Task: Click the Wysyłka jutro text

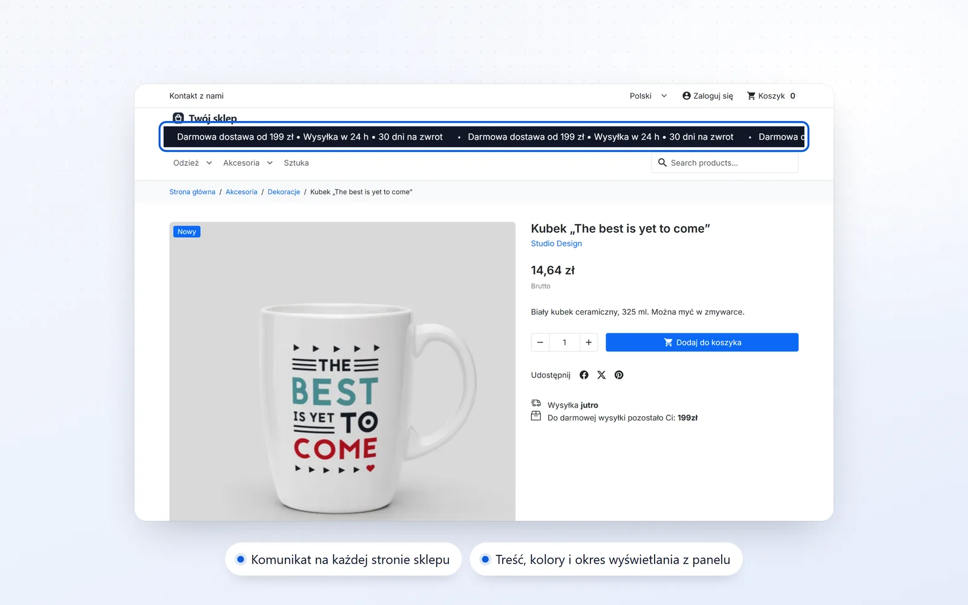Action: (x=573, y=405)
